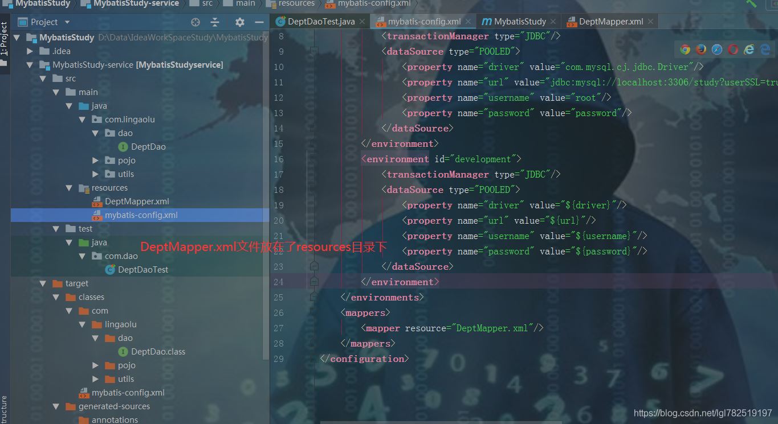Close the mybatis-config.xml tab

(469, 22)
